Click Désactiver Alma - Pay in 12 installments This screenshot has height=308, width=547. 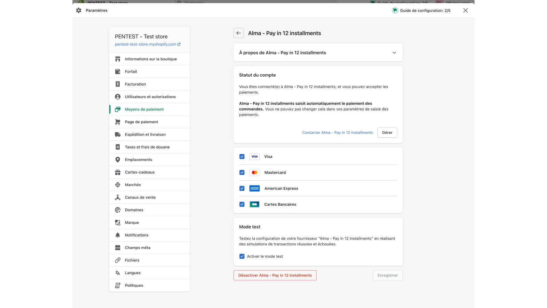coord(275,275)
